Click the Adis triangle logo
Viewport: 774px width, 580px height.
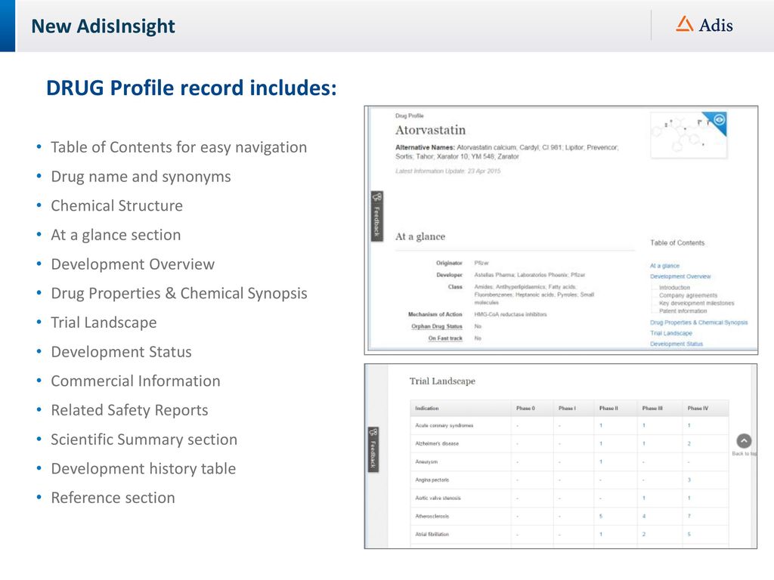pos(684,24)
